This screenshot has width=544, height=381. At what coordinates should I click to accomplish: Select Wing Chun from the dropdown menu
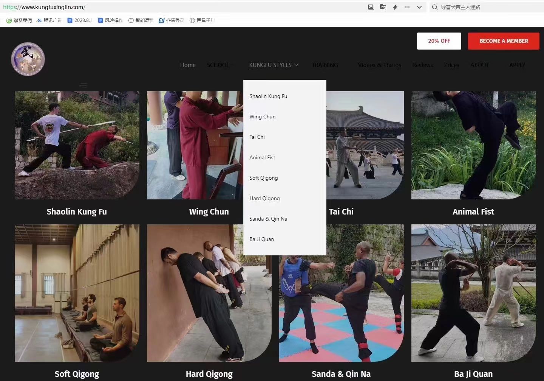(262, 117)
